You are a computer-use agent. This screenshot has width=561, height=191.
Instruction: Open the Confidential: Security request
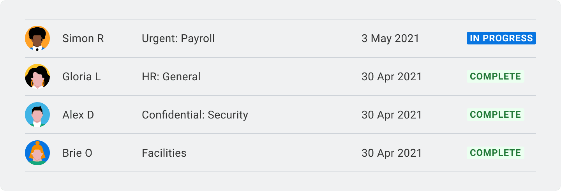click(195, 115)
